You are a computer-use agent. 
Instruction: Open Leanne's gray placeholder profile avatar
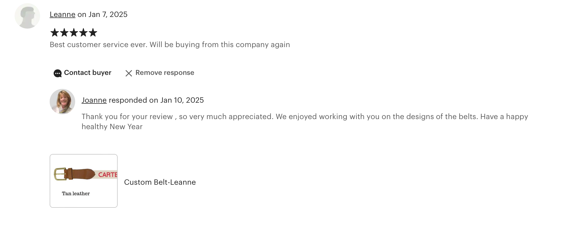click(27, 16)
